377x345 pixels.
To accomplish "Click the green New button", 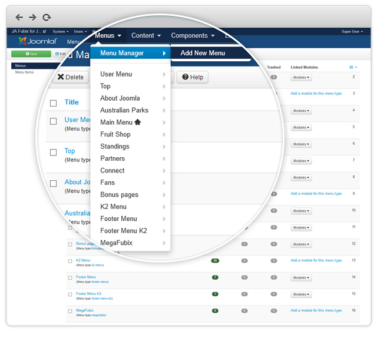I will pos(31,54).
